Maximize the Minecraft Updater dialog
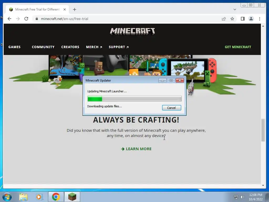Viewport: 269px width, 202px height. coord(171,80)
